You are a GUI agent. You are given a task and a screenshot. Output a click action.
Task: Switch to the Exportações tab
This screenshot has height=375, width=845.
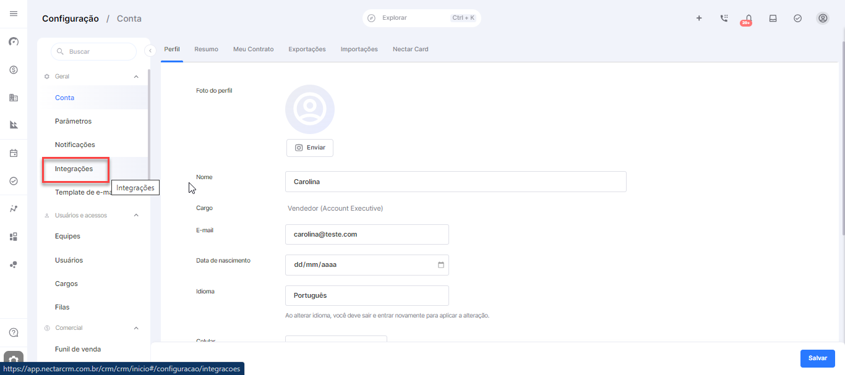click(307, 49)
